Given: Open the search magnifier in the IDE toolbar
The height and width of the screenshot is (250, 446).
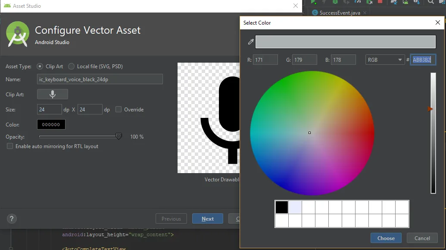Looking at the screenshot, I should click(x=431, y=2).
